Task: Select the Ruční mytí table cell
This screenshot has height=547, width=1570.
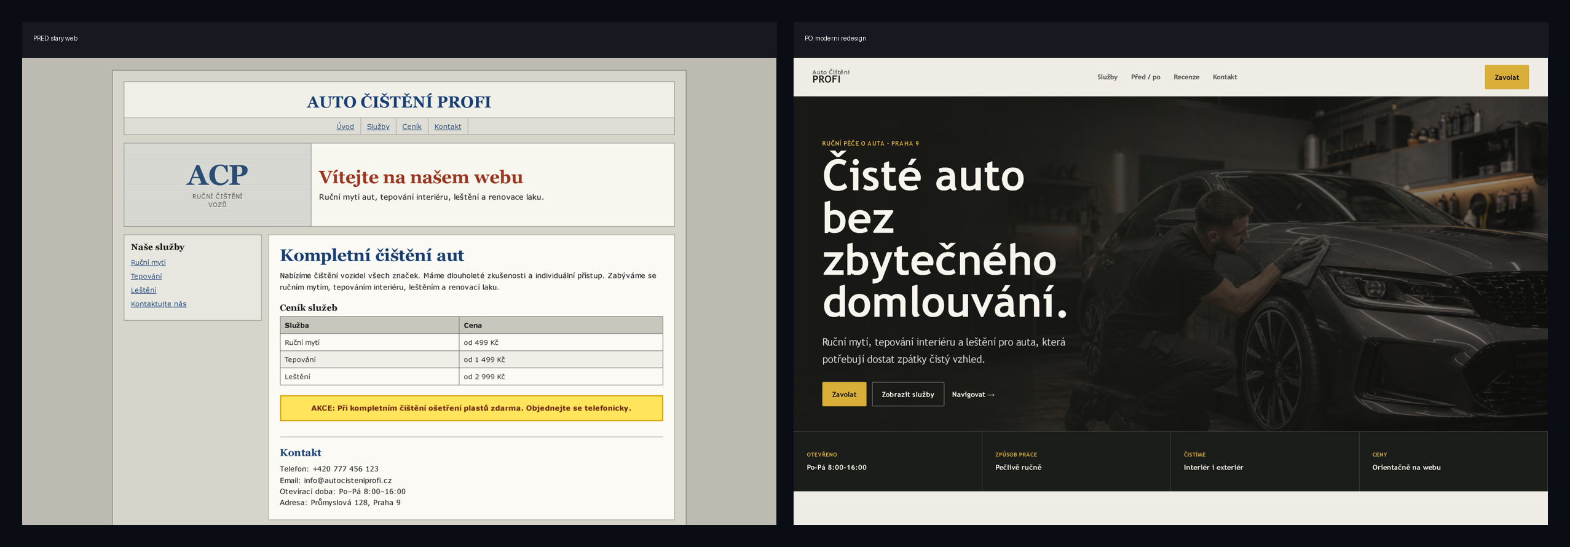Action: pos(369,342)
